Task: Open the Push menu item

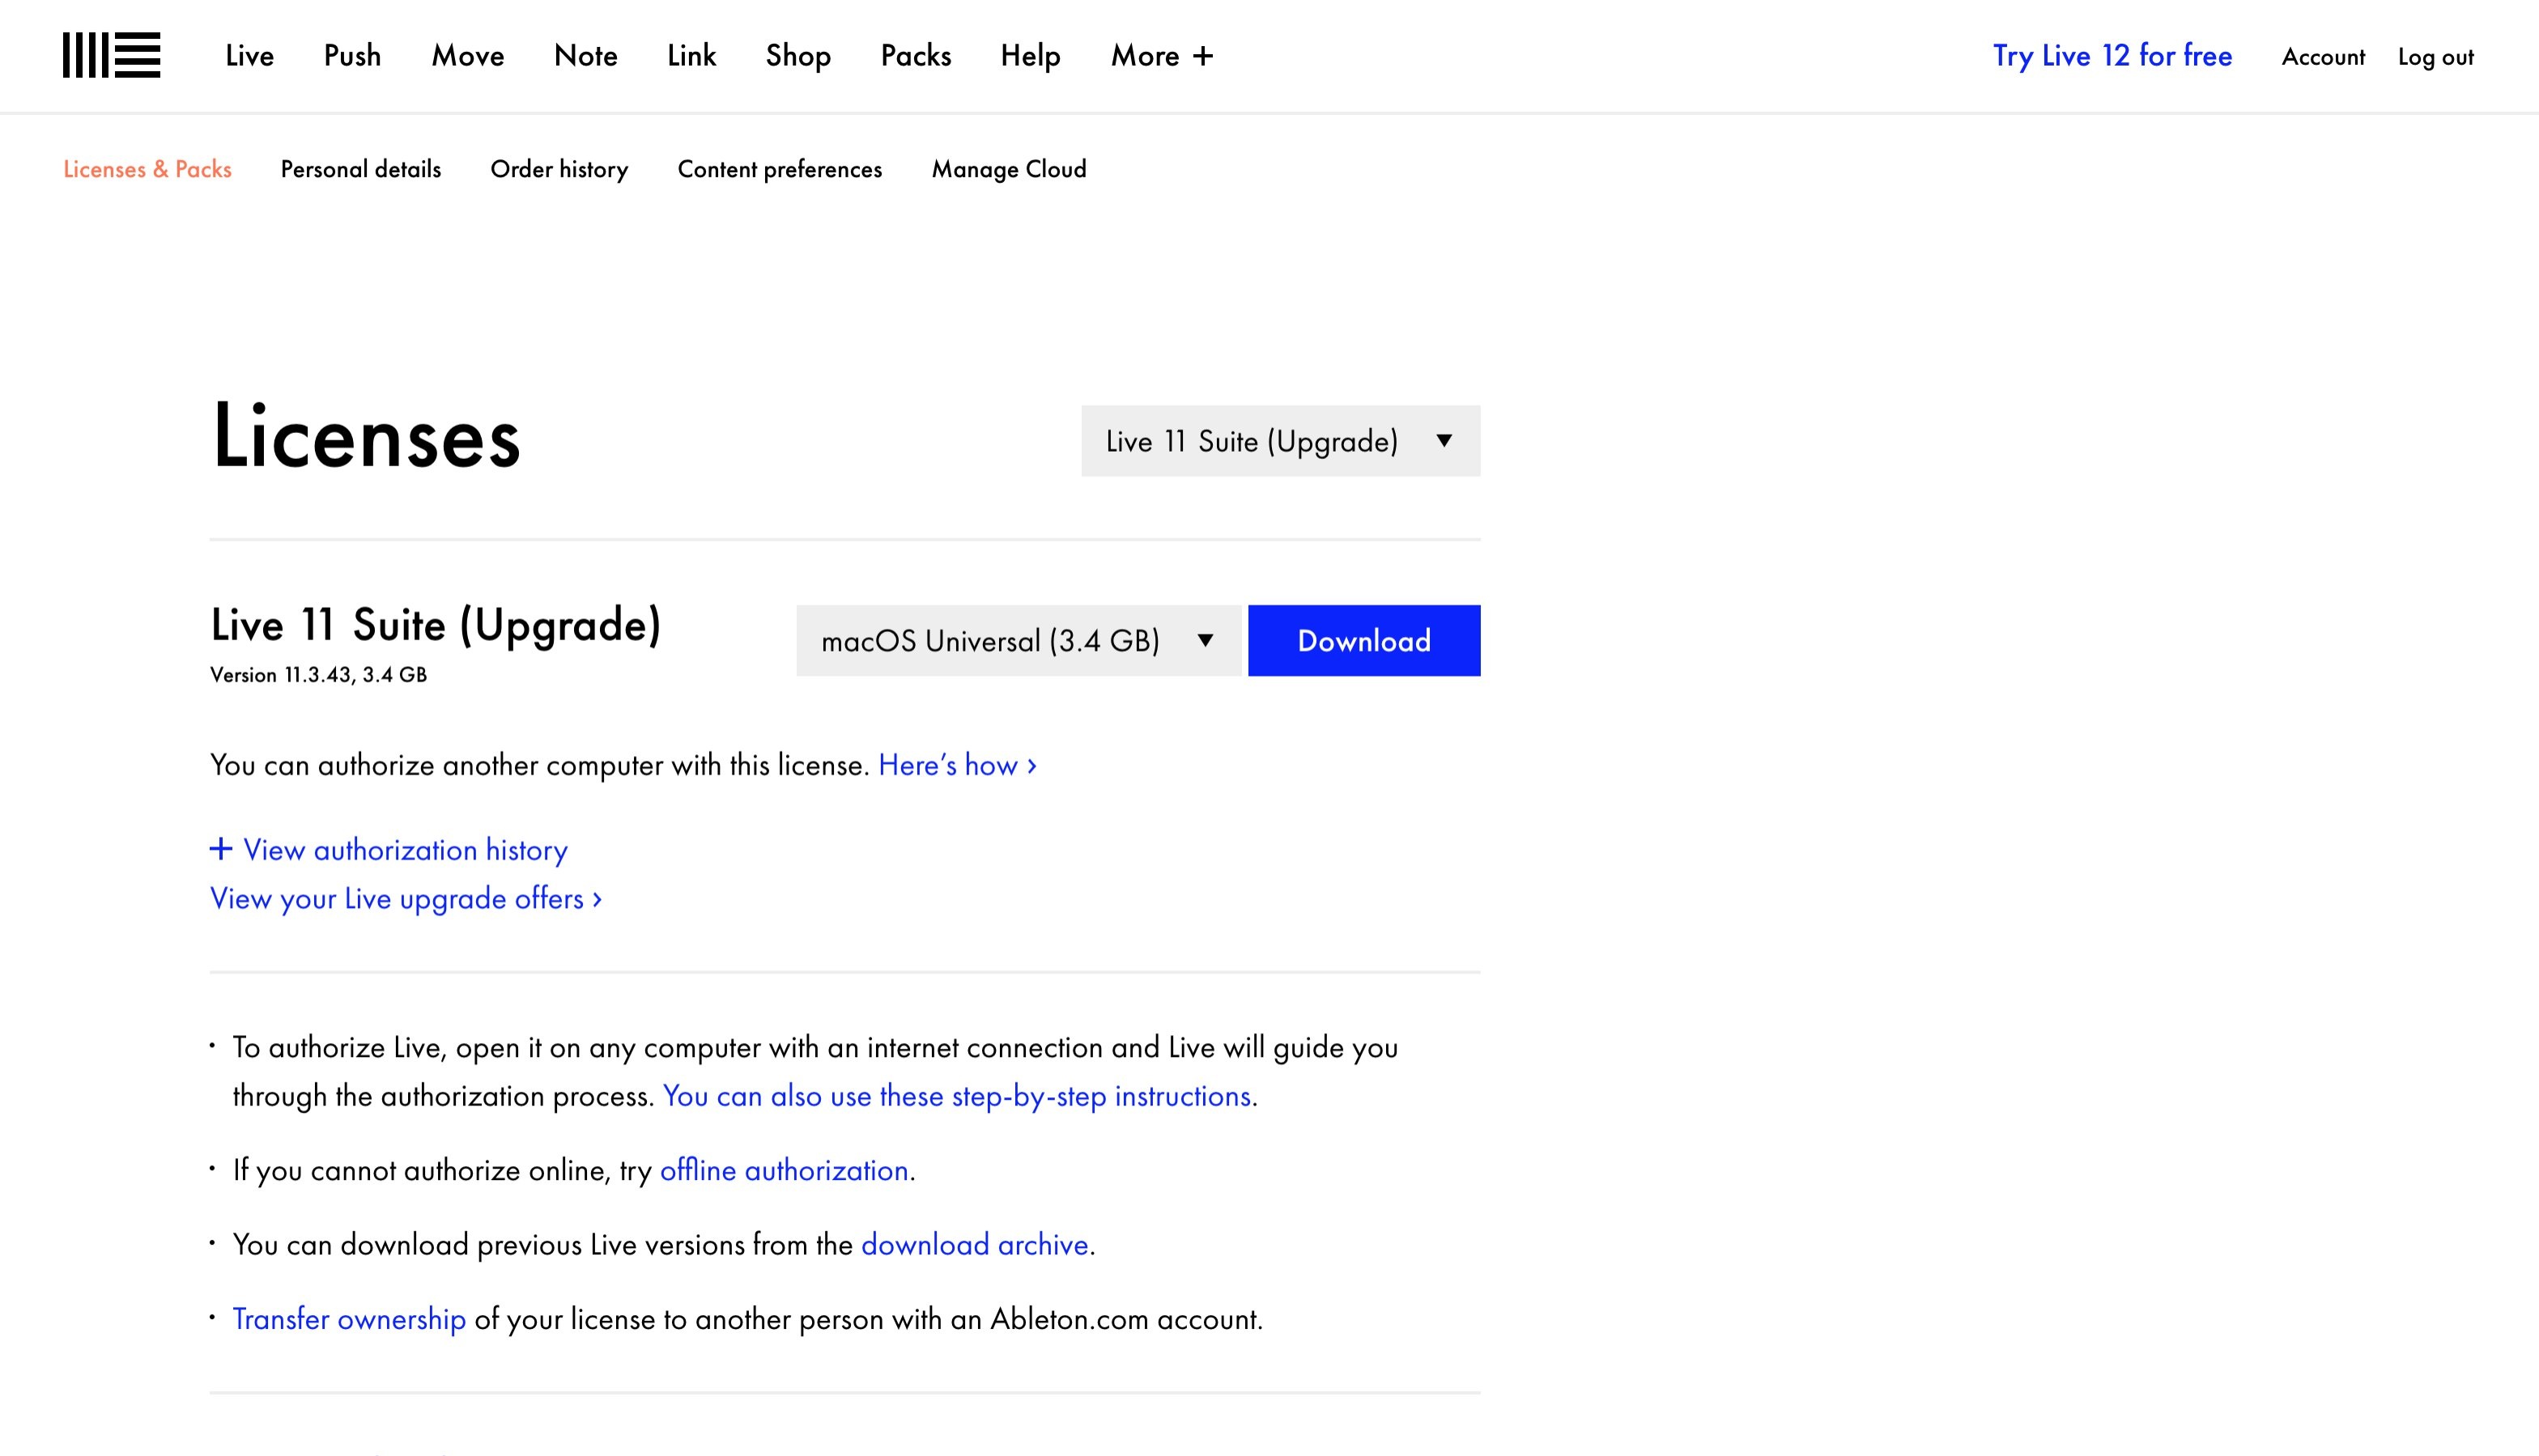Action: coord(352,56)
